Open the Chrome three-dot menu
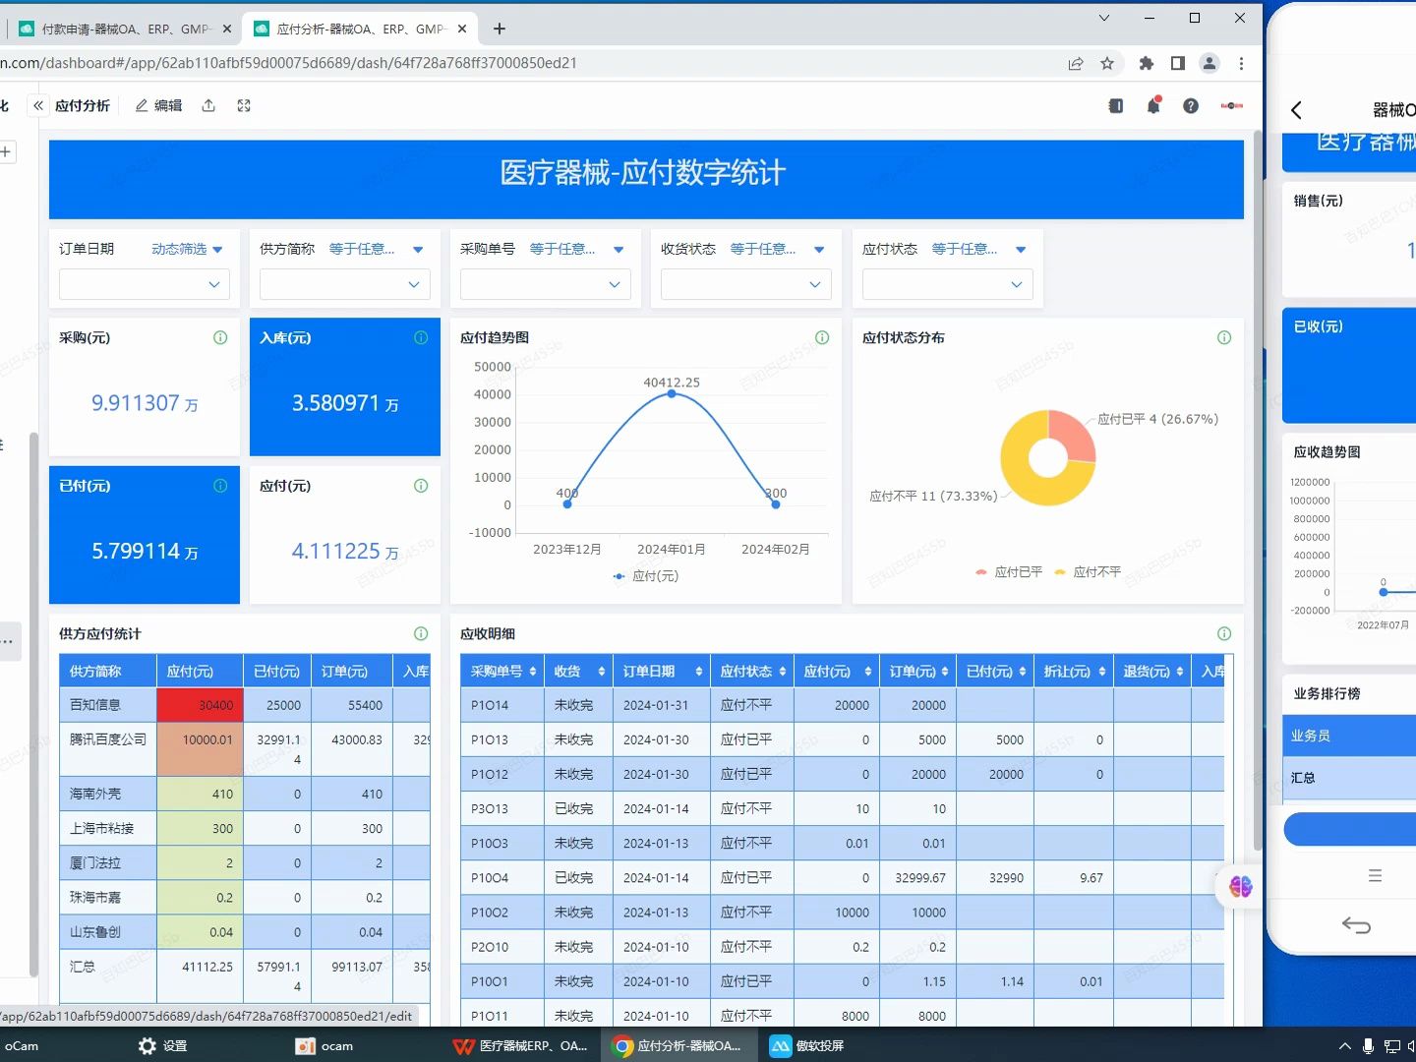Viewport: 1416px width, 1062px height. coord(1241,63)
